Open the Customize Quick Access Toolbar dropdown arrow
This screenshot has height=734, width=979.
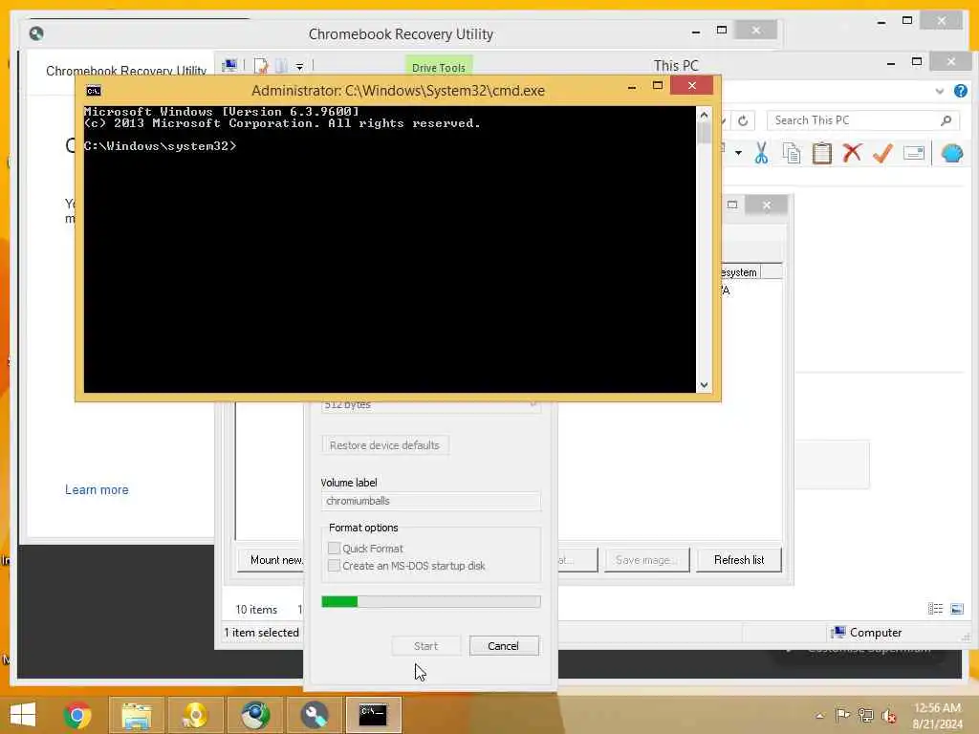299,66
